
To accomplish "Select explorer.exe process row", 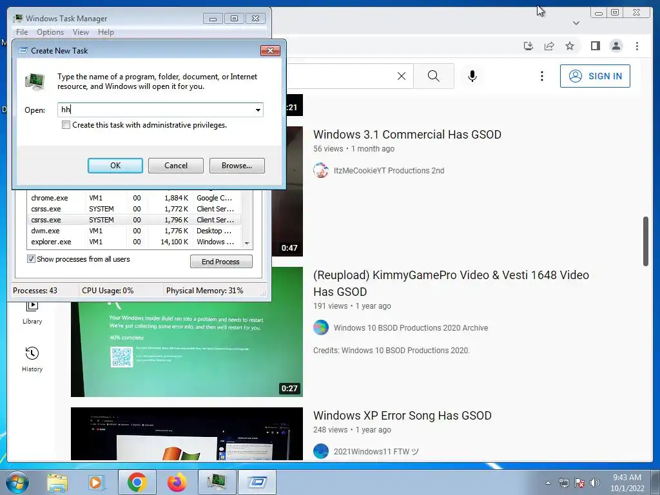I will (x=134, y=242).
